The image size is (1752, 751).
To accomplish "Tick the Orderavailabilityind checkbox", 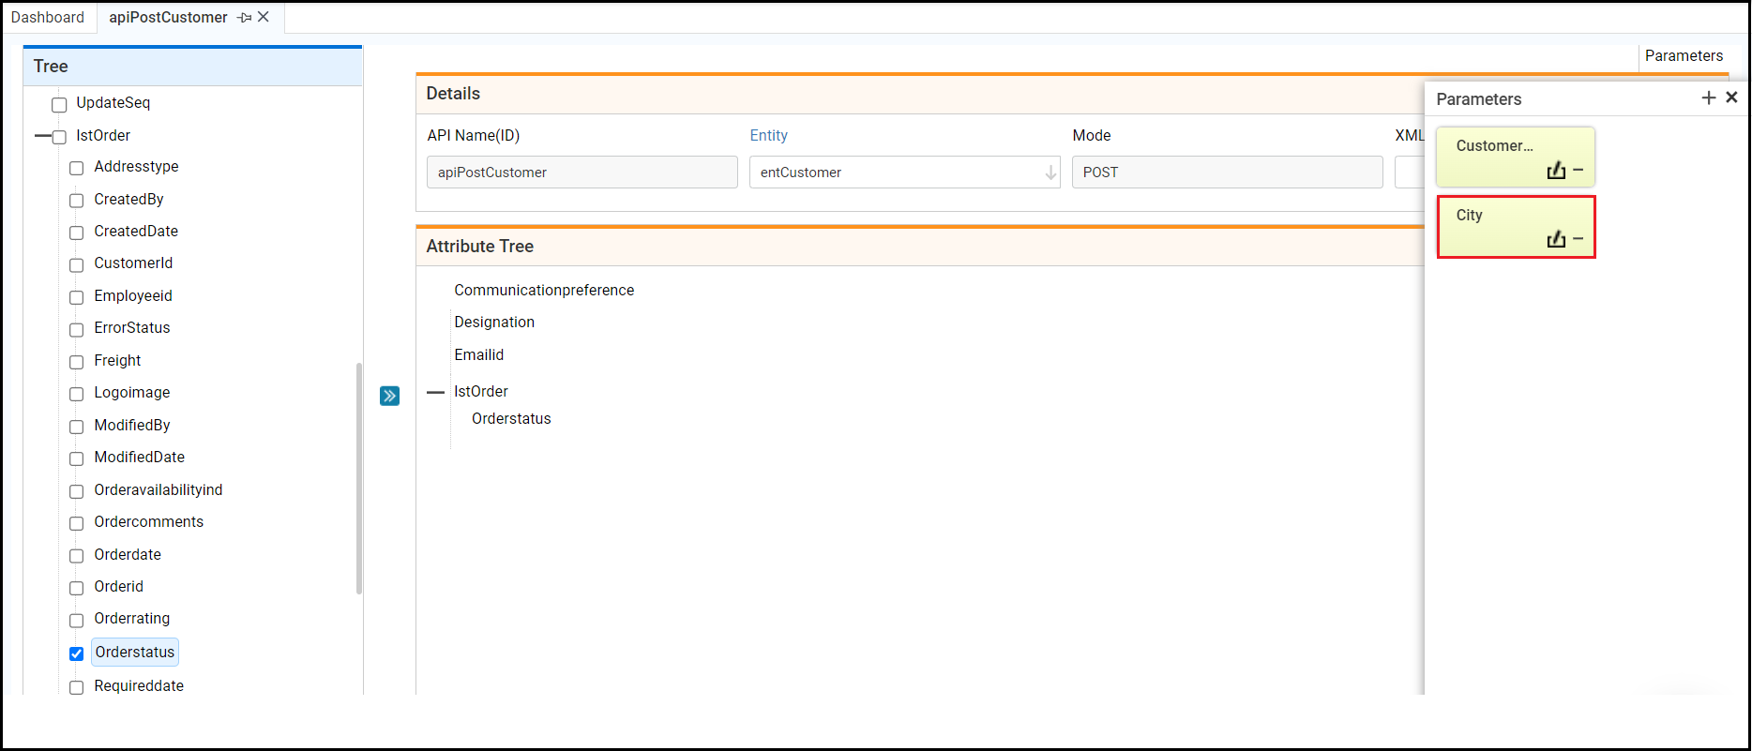I will tap(77, 491).
